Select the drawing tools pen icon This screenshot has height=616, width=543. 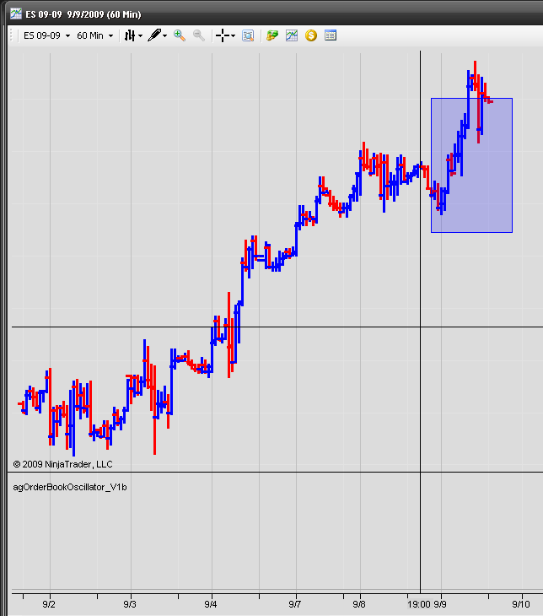coord(154,35)
